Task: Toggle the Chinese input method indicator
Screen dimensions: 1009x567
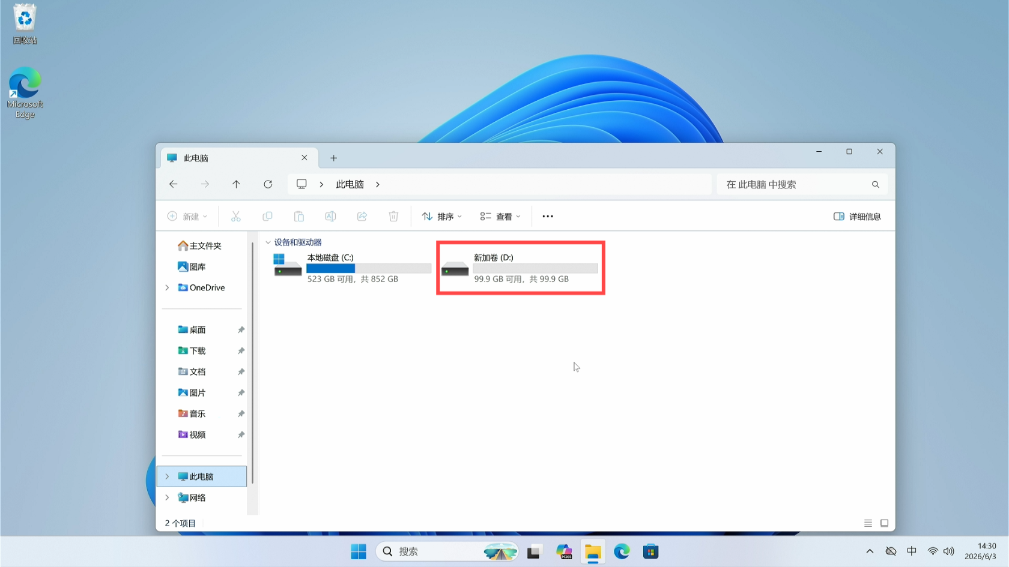Action: (x=912, y=551)
